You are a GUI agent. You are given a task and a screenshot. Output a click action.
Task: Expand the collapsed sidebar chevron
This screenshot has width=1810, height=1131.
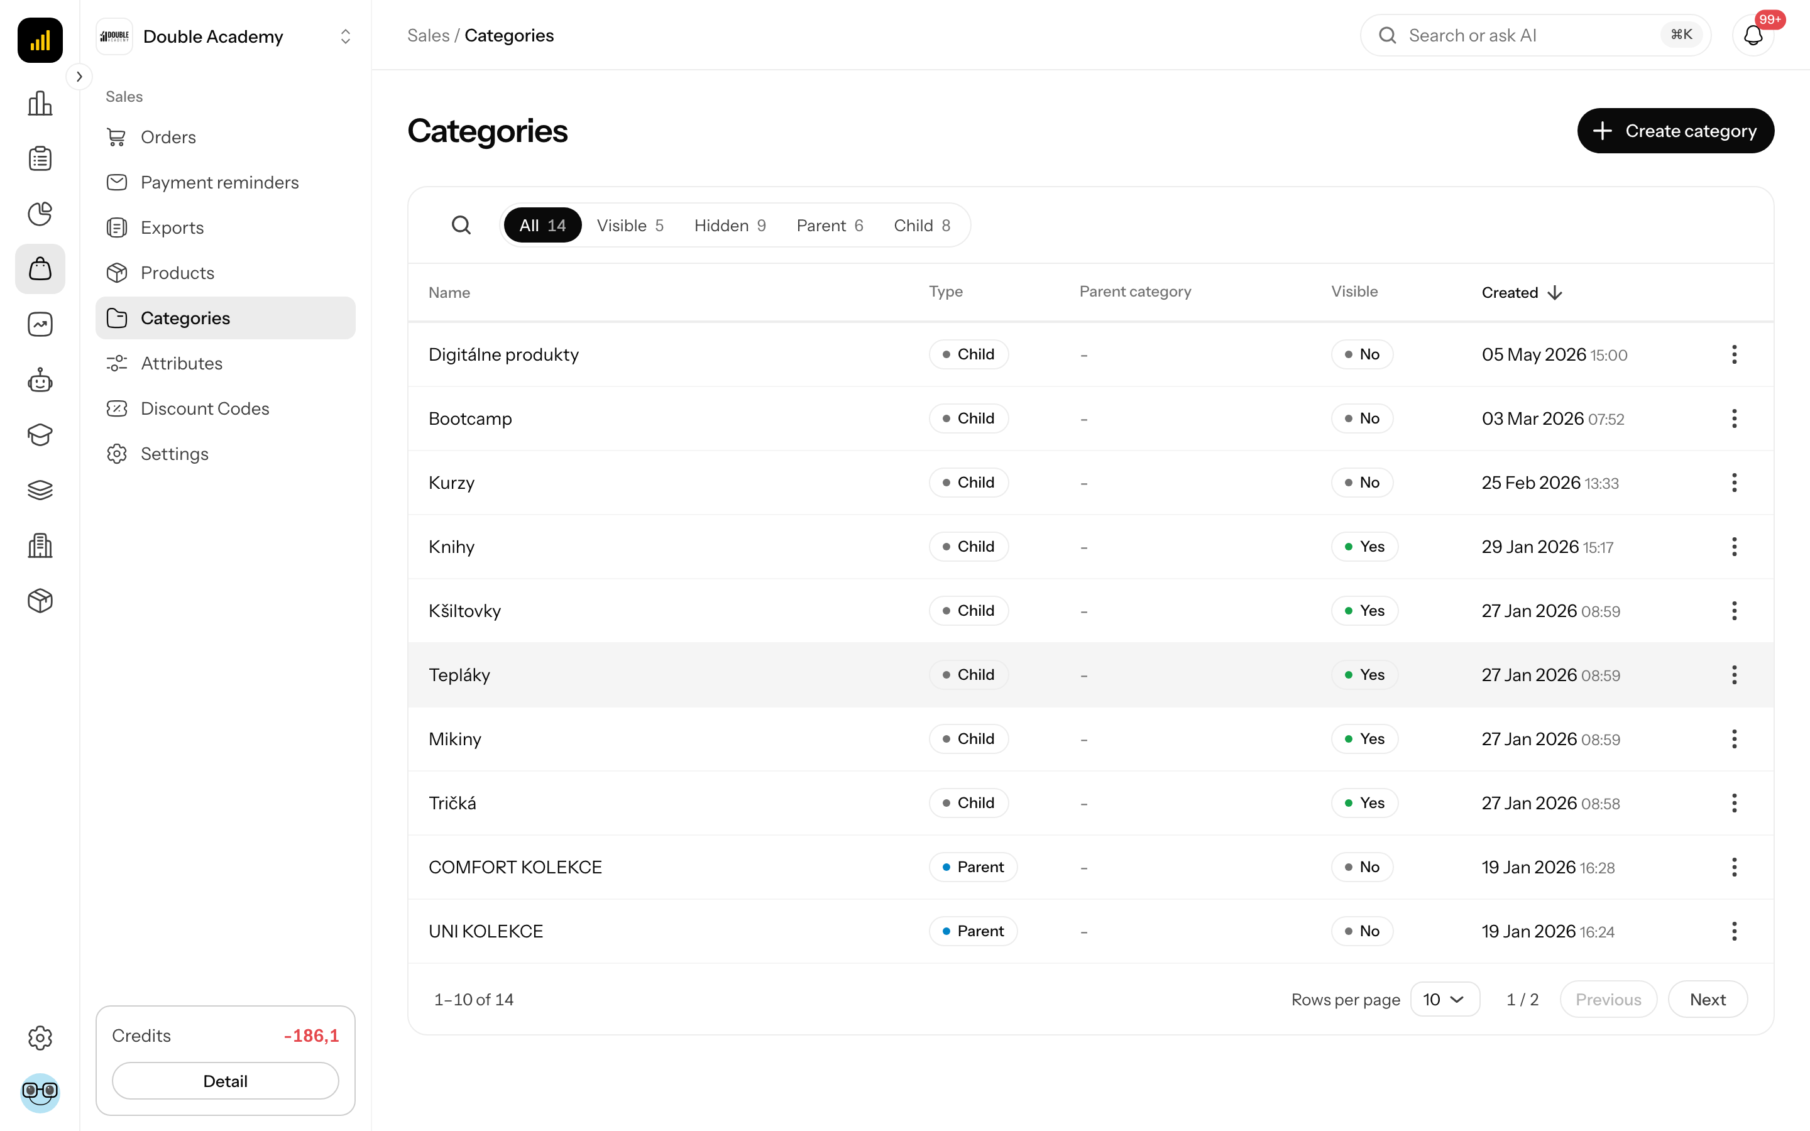(x=79, y=76)
